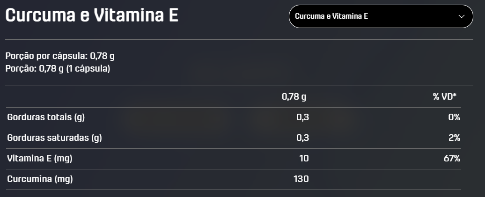This screenshot has height=197, width=485.
Task: Click the Curcuma e Vitamina E heading
Action: pyautogui.click(x=92, y=15)
